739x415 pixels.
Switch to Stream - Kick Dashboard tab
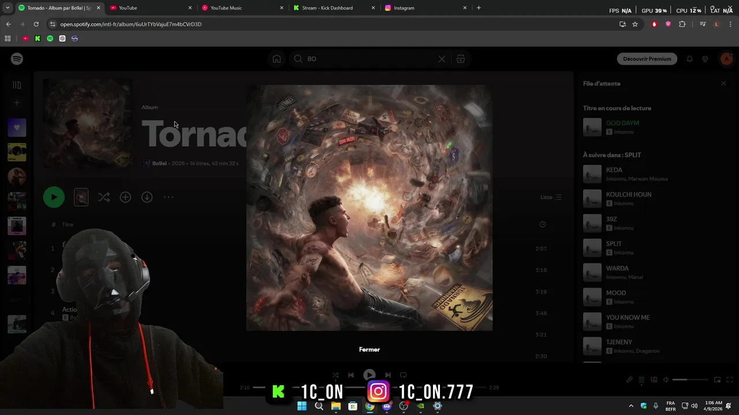tap(333, 8)
